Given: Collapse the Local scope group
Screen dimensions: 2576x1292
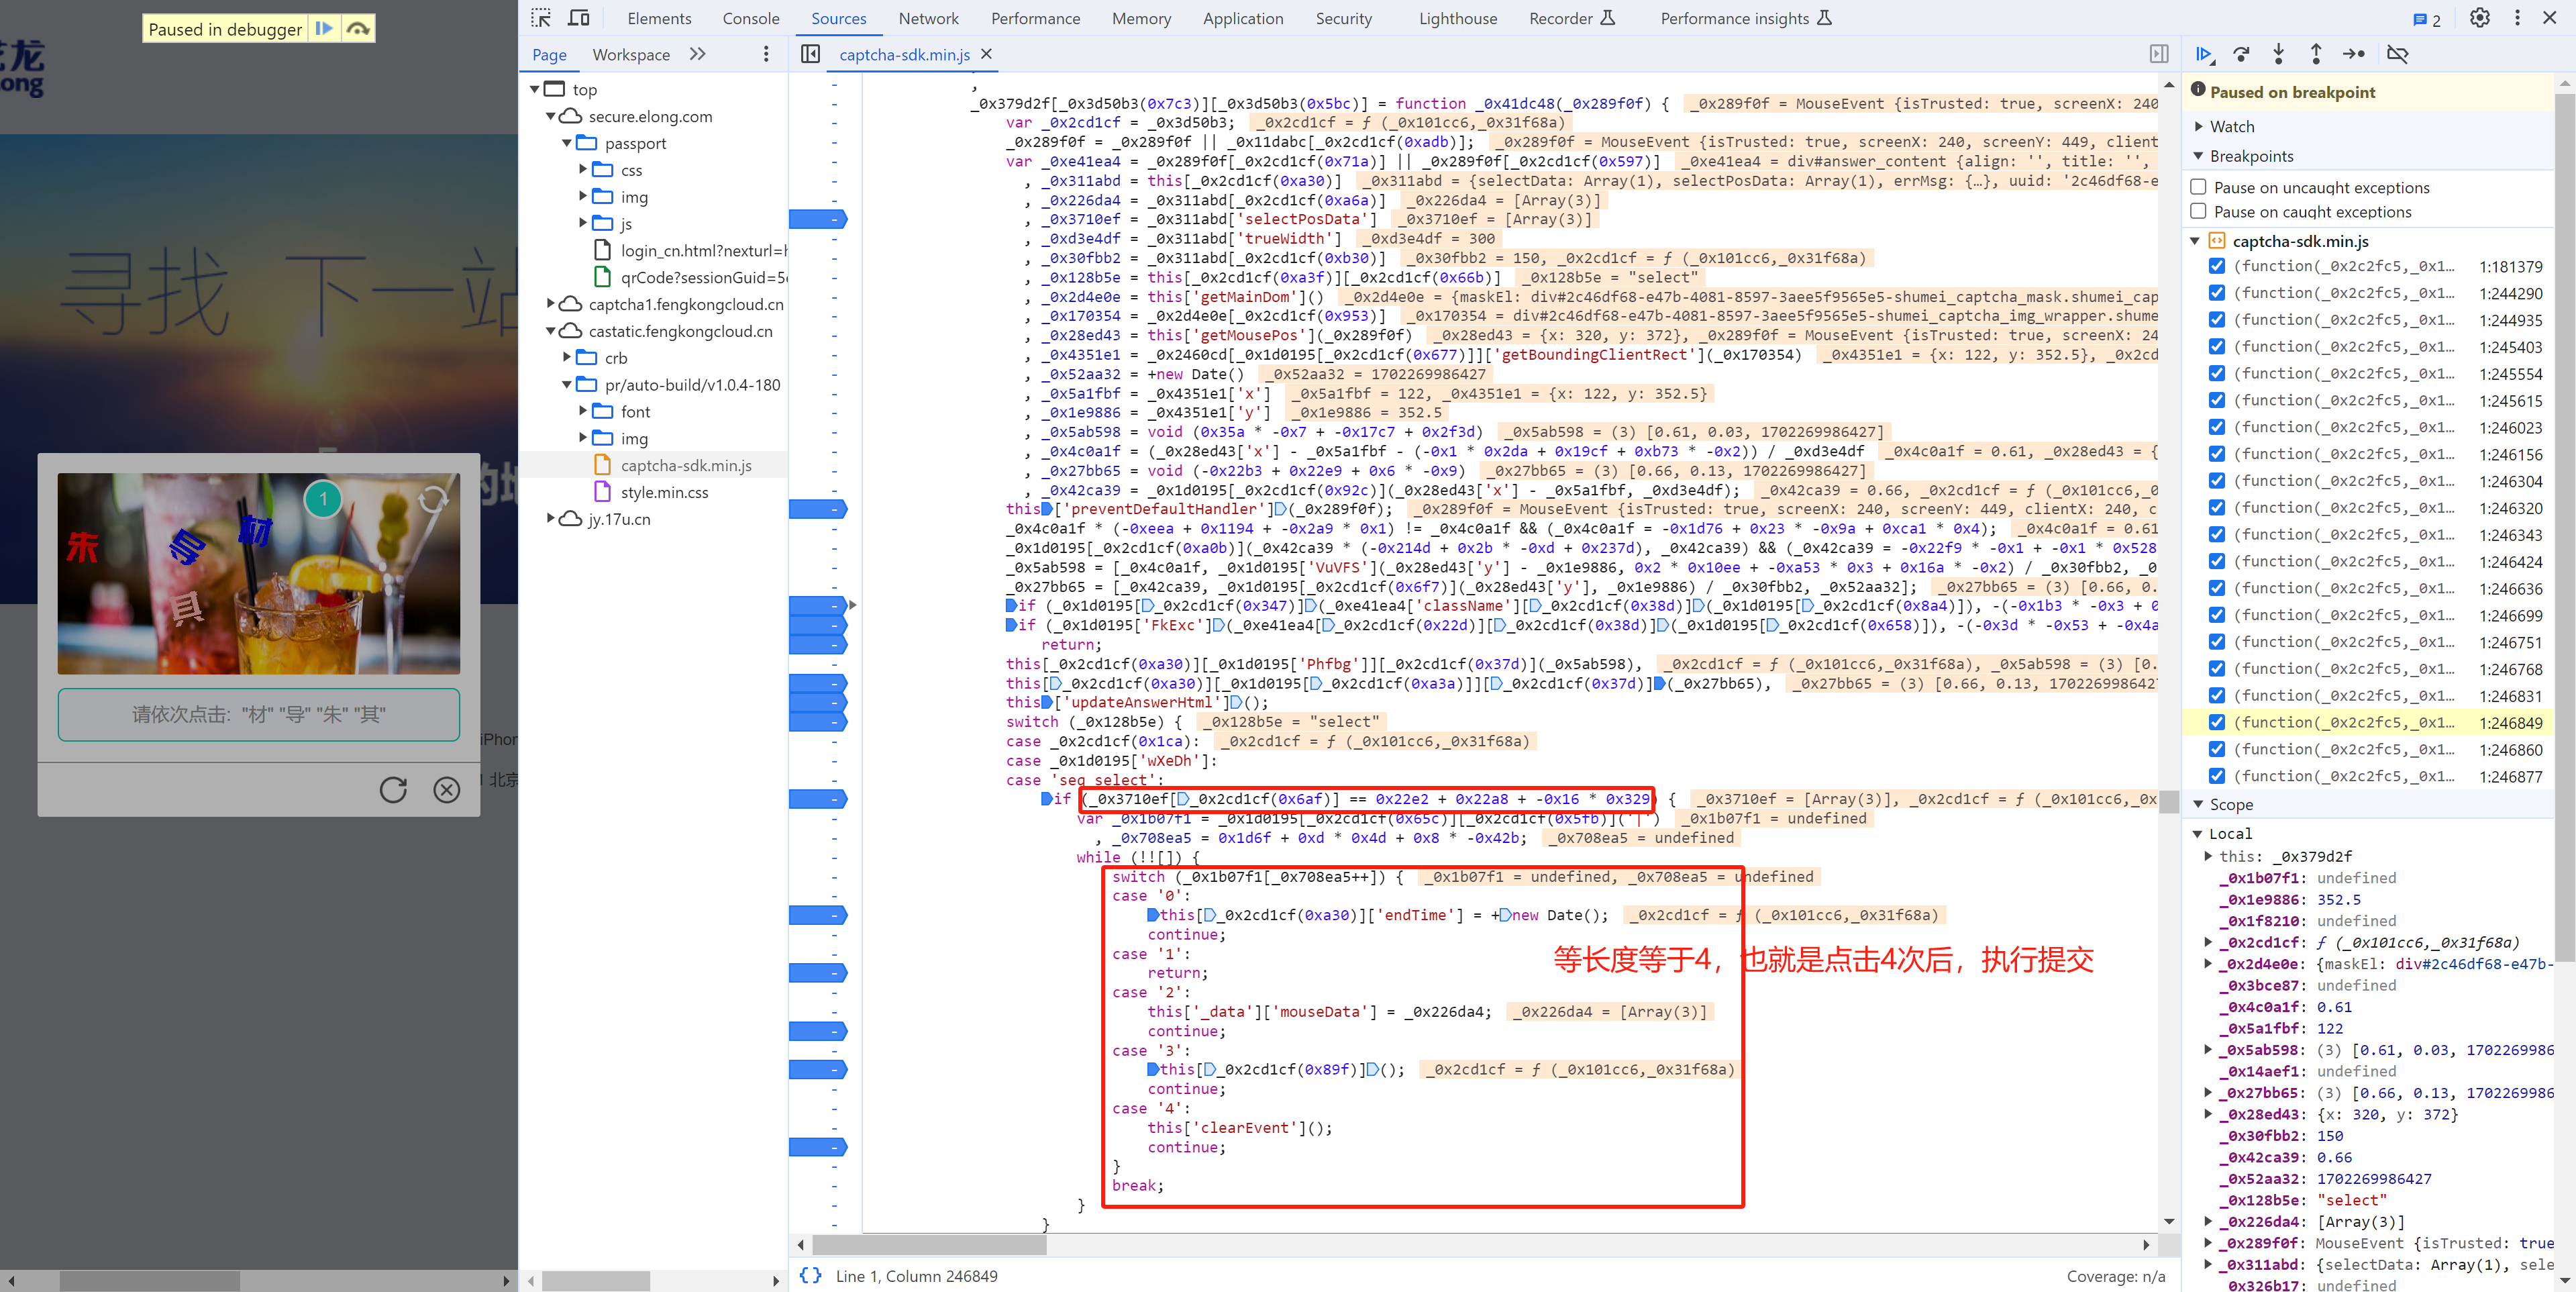Looking at the screenshot, I should coord(2198,833).
